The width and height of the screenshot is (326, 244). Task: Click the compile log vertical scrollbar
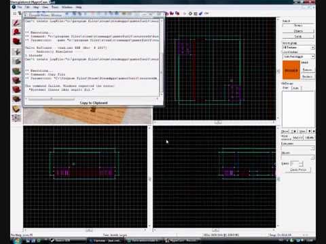(x=162, y=58)
